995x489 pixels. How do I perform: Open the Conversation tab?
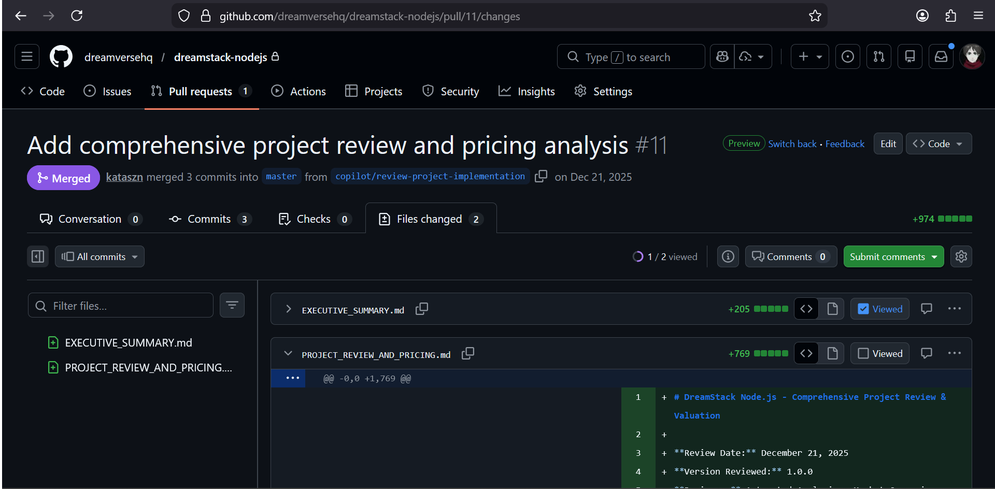[91, 219]
